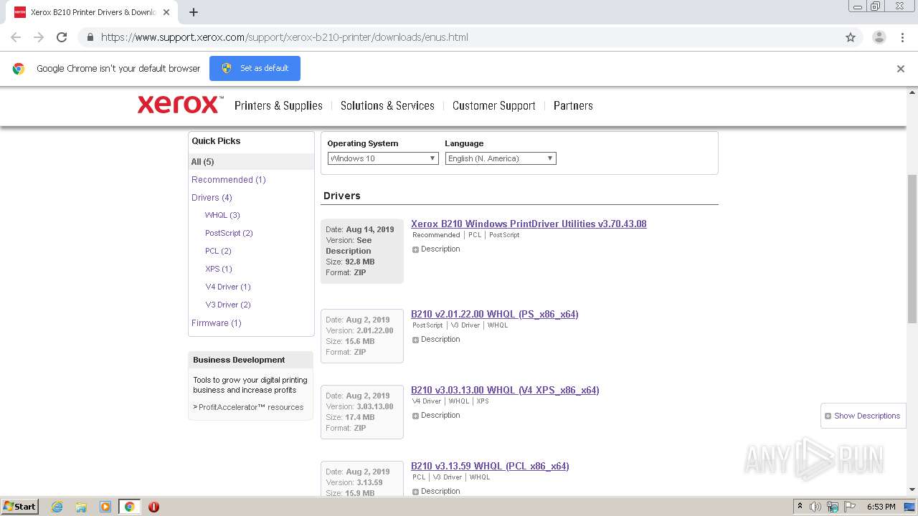This screenshot has width=918, height=516.
Task: Click the system clock showing 6:53 PM
Action: coord(881,507)
